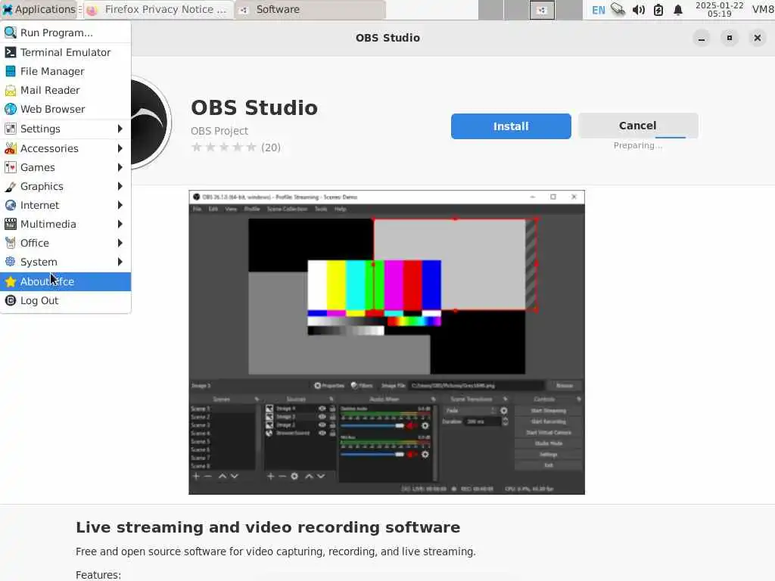
Task: Switch to the first workspace in pager
Action: coord(490,10)
